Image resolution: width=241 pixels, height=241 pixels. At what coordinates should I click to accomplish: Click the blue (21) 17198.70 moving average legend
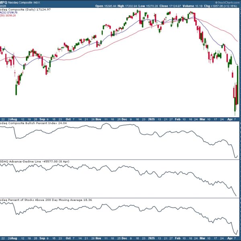point(8,12)
